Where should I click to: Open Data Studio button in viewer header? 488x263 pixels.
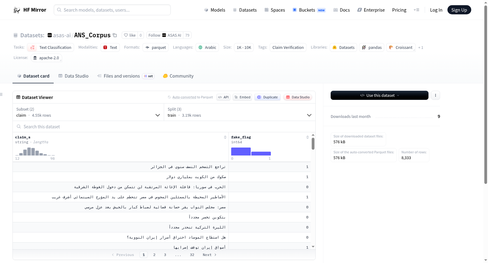(x=298, y=97)
